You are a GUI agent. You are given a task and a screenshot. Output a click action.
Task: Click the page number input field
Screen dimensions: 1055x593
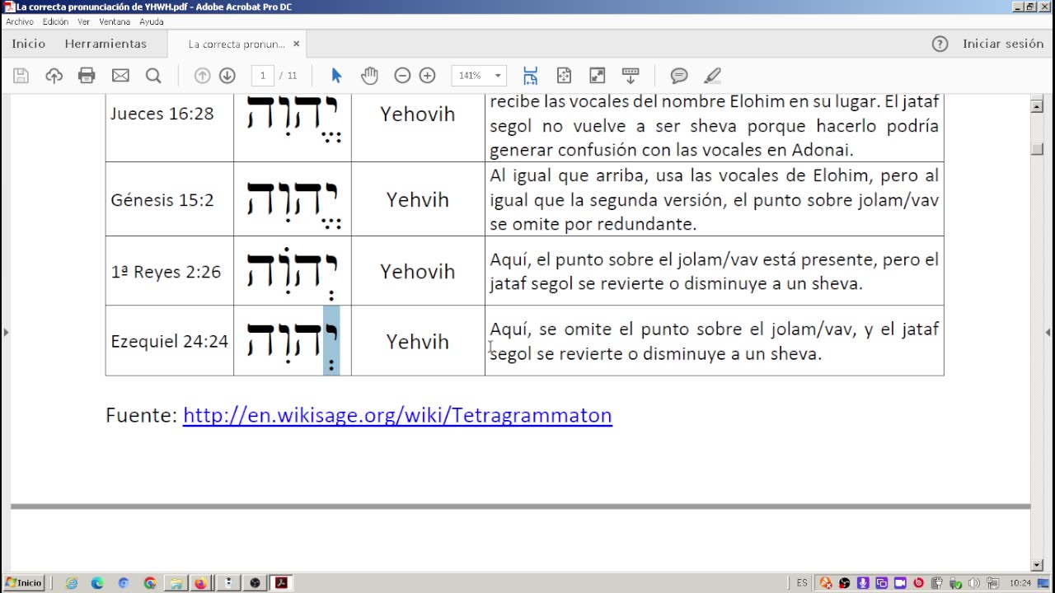pyautogui.click(x=263, y=76)
